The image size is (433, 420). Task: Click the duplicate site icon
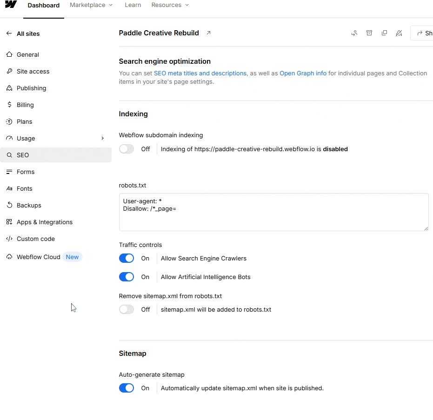point(384,33)
